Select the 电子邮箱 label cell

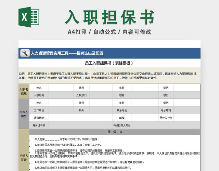166,110
